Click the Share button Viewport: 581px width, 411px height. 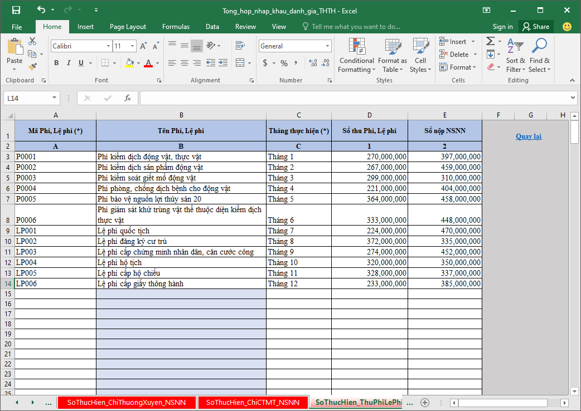(x=535, y=27)
